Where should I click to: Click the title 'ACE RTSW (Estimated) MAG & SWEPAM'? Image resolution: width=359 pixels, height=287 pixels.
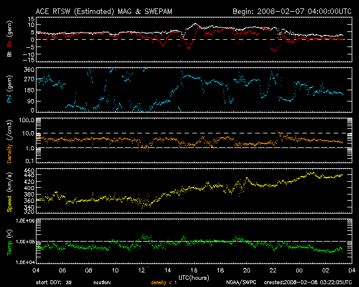coord(104,11)
